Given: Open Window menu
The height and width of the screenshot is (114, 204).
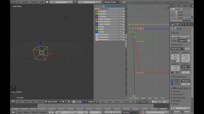Looking at the screenshot, I should pos(34,2).
